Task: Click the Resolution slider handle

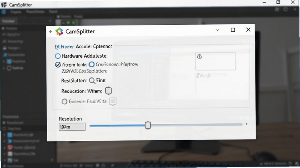Action: point(148,125)
